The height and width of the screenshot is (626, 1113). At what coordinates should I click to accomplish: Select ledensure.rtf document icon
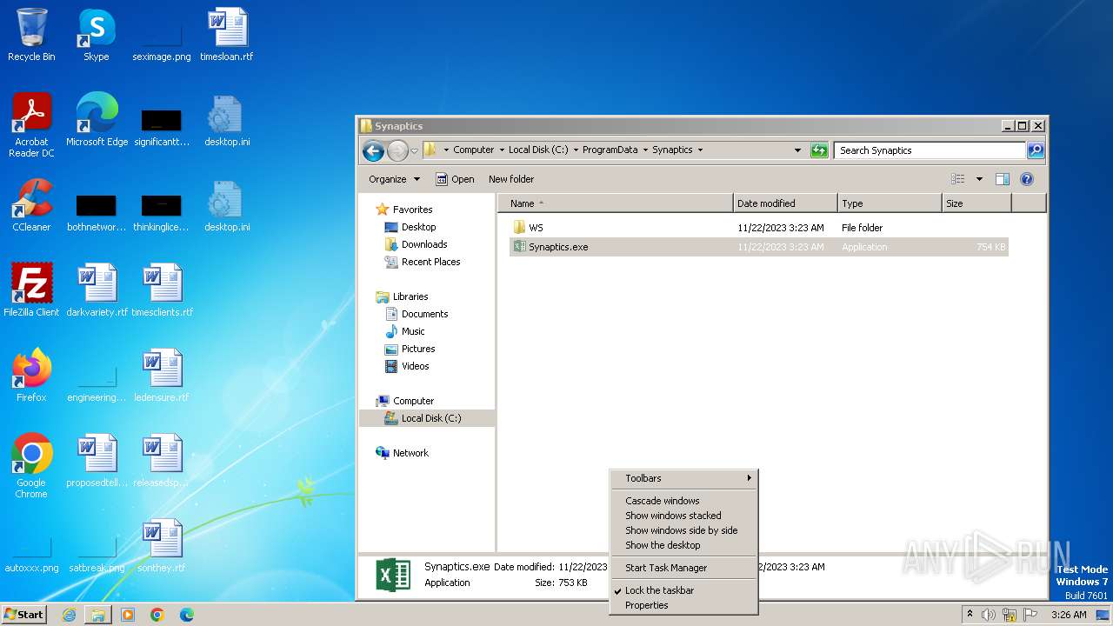click(162, 376)
